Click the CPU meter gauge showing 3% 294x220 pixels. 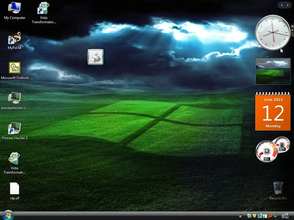click(x=267, y=151)
